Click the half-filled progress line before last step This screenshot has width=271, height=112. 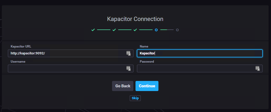click(167, 30)
